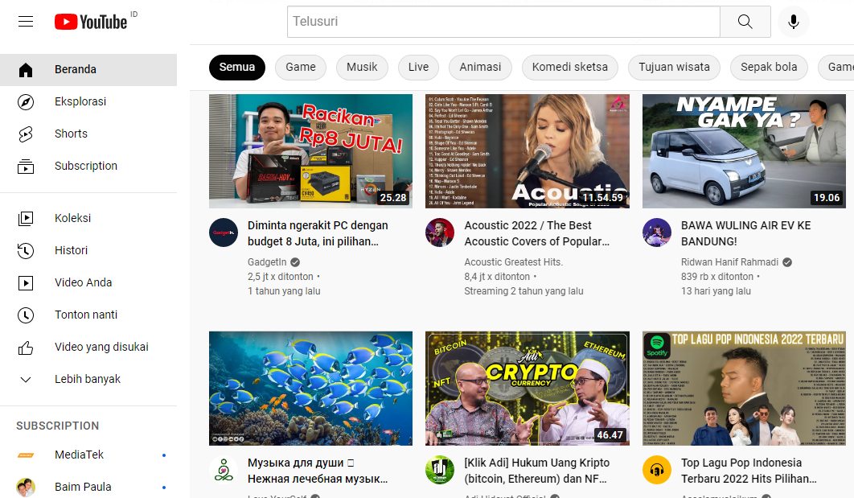This screenshot has width=854, height=498.
Task: Open title BAWA WULING AIR EV KE BANDUNG
Action: pos(745,234)
